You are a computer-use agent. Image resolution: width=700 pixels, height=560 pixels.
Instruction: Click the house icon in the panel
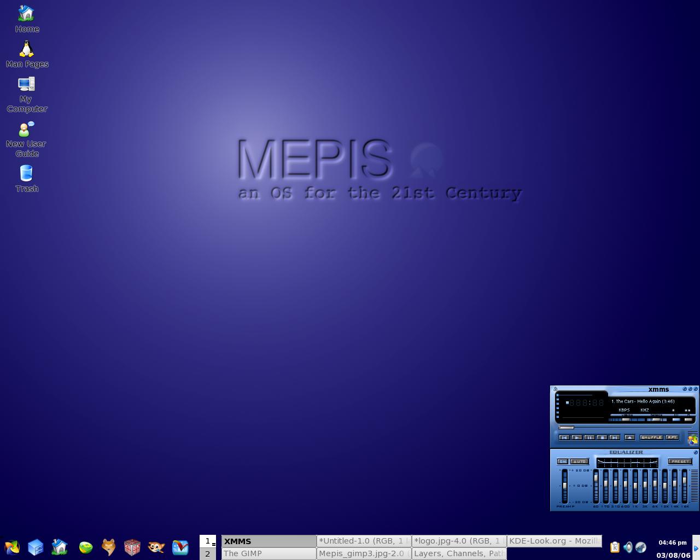(60, 547)
